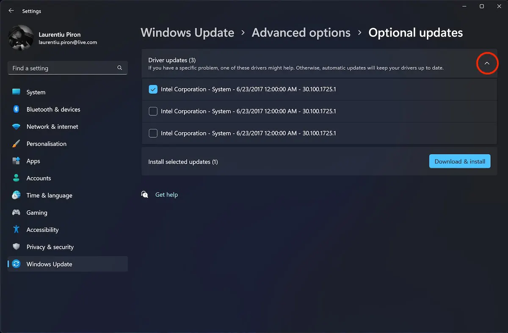Open Bluetooth & devices via its Bluetooth icon
Viewport: 508px width, 333px height.
pyautogui.click(x=16, y=109)
